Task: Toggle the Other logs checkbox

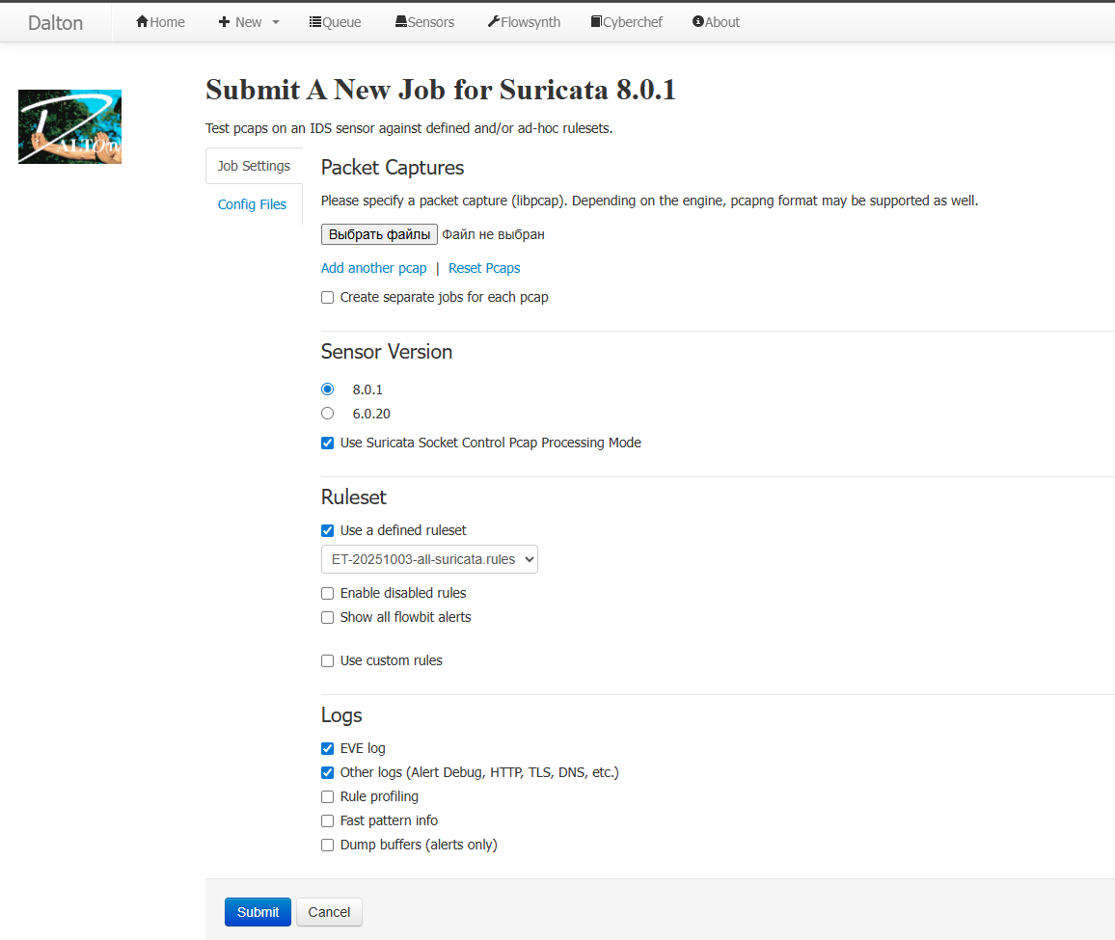Action: tap(327, 772)
